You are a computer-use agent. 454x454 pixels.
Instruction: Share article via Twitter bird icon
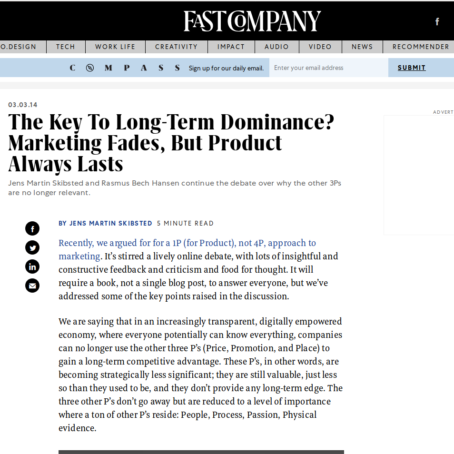pyautogui.click(x=32, y=247)
